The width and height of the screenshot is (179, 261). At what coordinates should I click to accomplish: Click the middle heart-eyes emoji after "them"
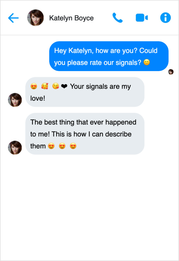coord(62,146)
